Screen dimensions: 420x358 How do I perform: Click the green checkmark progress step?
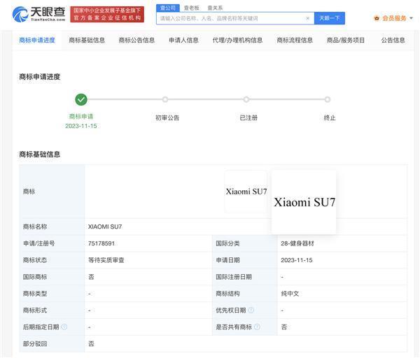pos(81,99)
